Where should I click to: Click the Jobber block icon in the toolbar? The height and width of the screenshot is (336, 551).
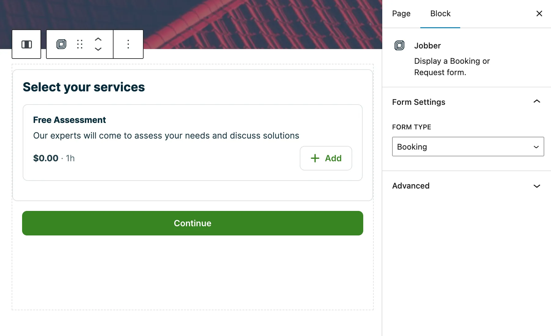[x=61, y=44]
